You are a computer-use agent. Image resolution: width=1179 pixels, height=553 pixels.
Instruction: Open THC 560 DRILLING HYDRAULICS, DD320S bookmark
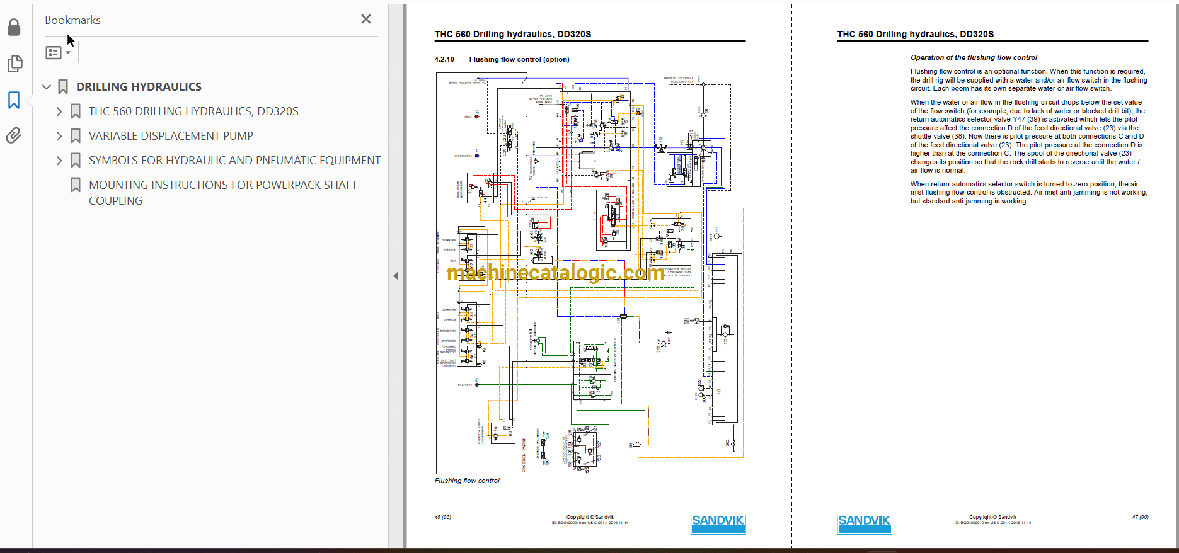pyautogui.click(x=193, y=111)
